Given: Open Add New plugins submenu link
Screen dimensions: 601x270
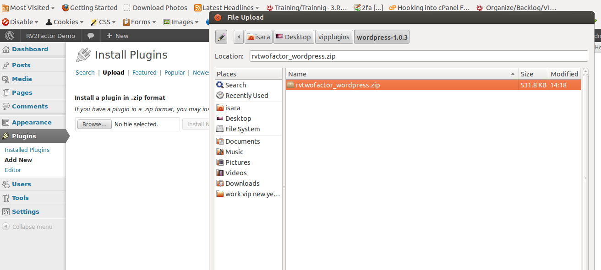Looking at the screenshot, I should point(18,160).
